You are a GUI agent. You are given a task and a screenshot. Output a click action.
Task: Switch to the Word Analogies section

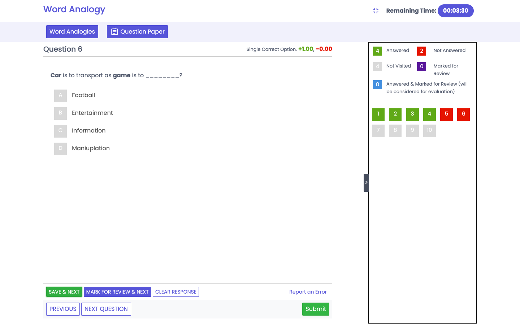pyautogui.click(x=72, y=32)
